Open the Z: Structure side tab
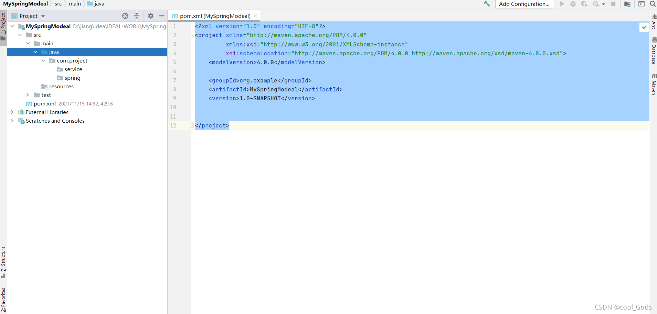Image resolution: width=657 pixels, height=314 pixels. (x=3, y=262)
